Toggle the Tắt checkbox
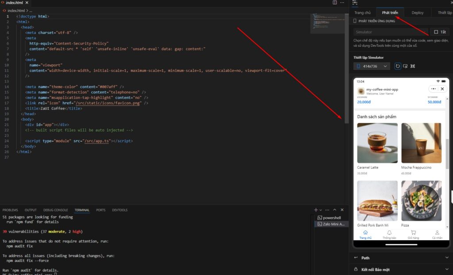453x275 pixels. click(436, 32)
